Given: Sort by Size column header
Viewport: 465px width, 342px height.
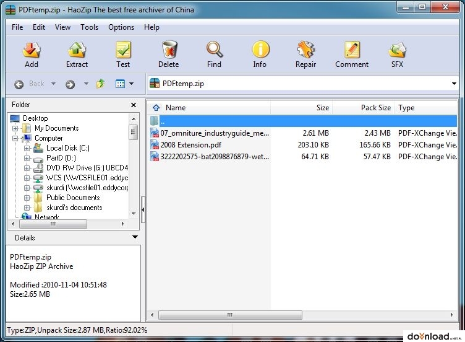Looking at the screenshot, I should tap(323, 108).
